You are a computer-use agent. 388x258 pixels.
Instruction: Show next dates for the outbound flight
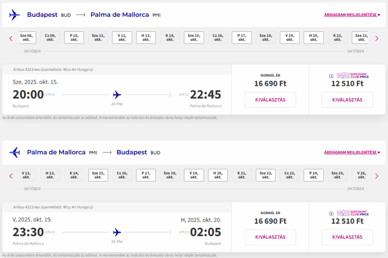pos(377,39)
